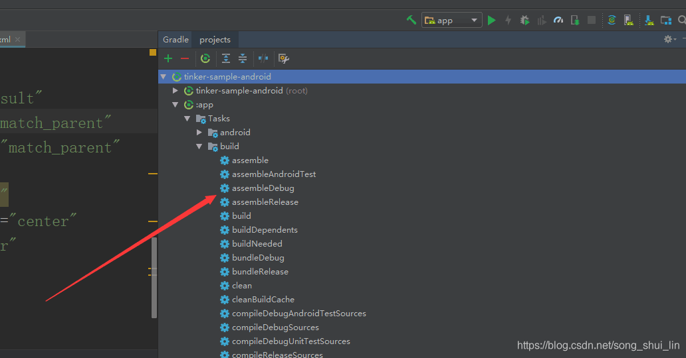Open Gradle panel gear settings menu
686x358 pixels.
click(669, 39)
